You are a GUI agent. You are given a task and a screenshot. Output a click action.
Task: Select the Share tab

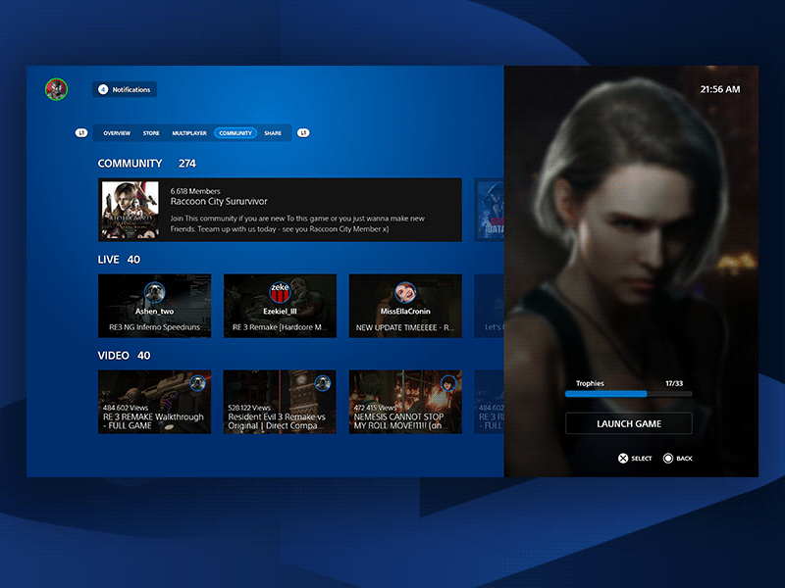(x=273, y=132)
